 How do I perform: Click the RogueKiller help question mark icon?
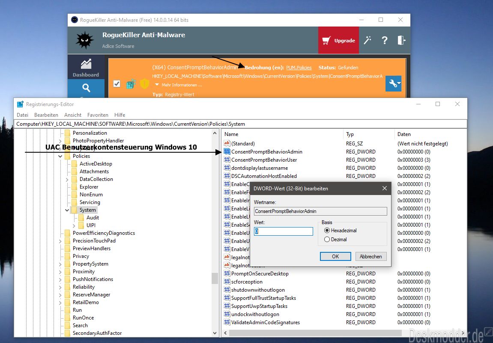click(385, 40)
